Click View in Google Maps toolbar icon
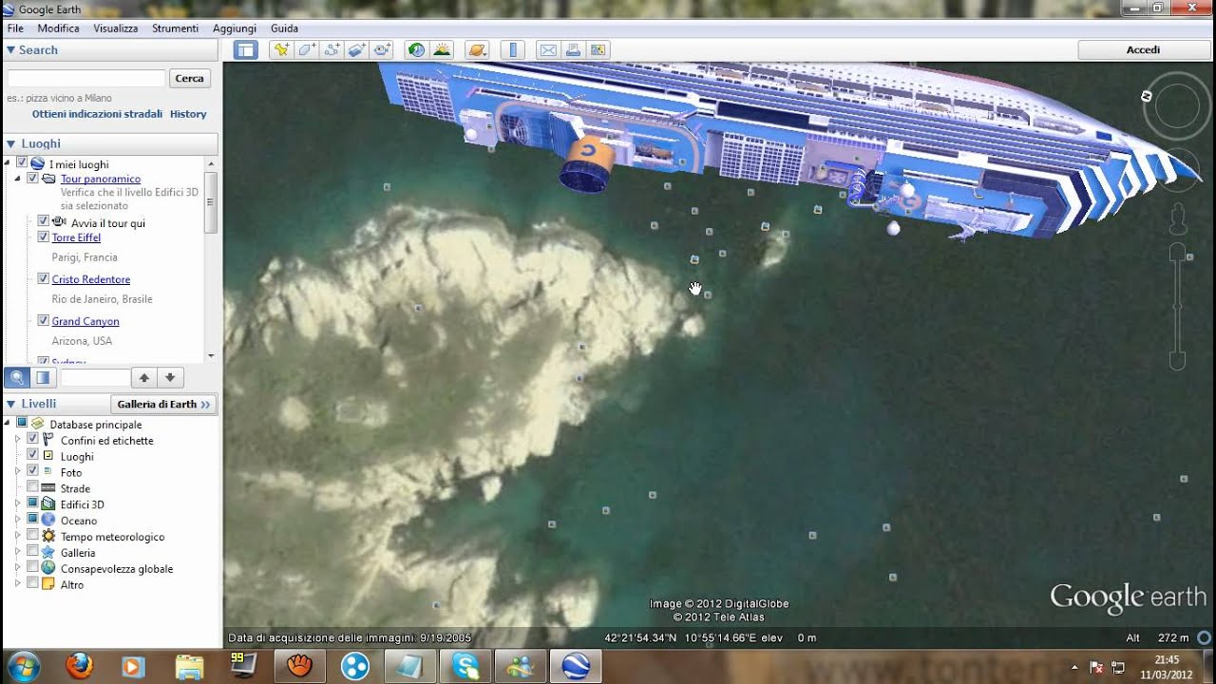Image resolution: width=1216 pixels, height=684 pixels. (598, 50)
